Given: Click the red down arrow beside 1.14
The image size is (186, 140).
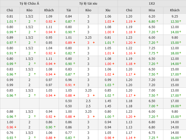Looking at the screenshot, I should (x=135, y=138).
